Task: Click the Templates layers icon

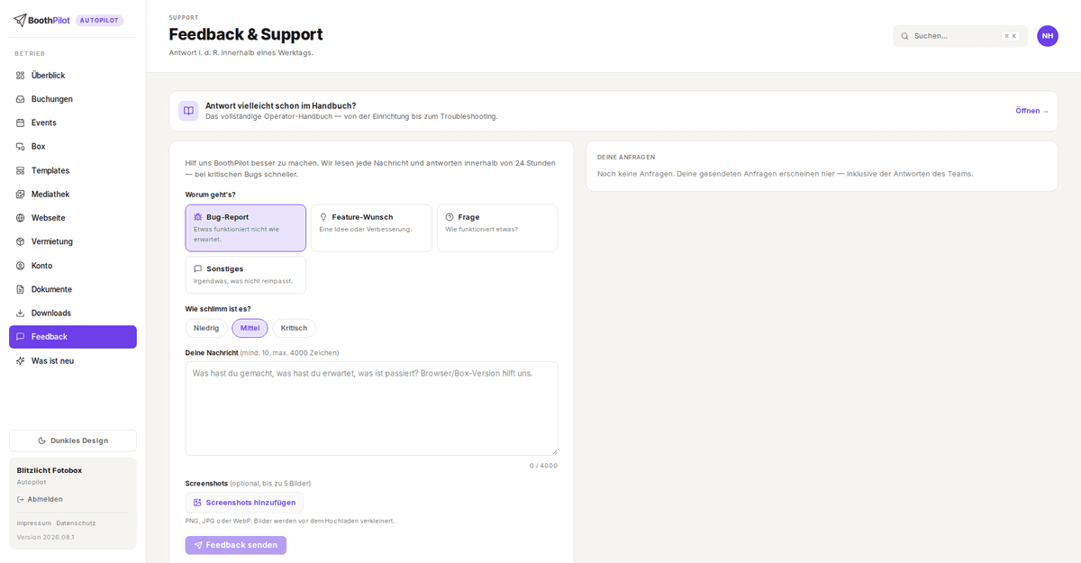Action: point(21,170)
